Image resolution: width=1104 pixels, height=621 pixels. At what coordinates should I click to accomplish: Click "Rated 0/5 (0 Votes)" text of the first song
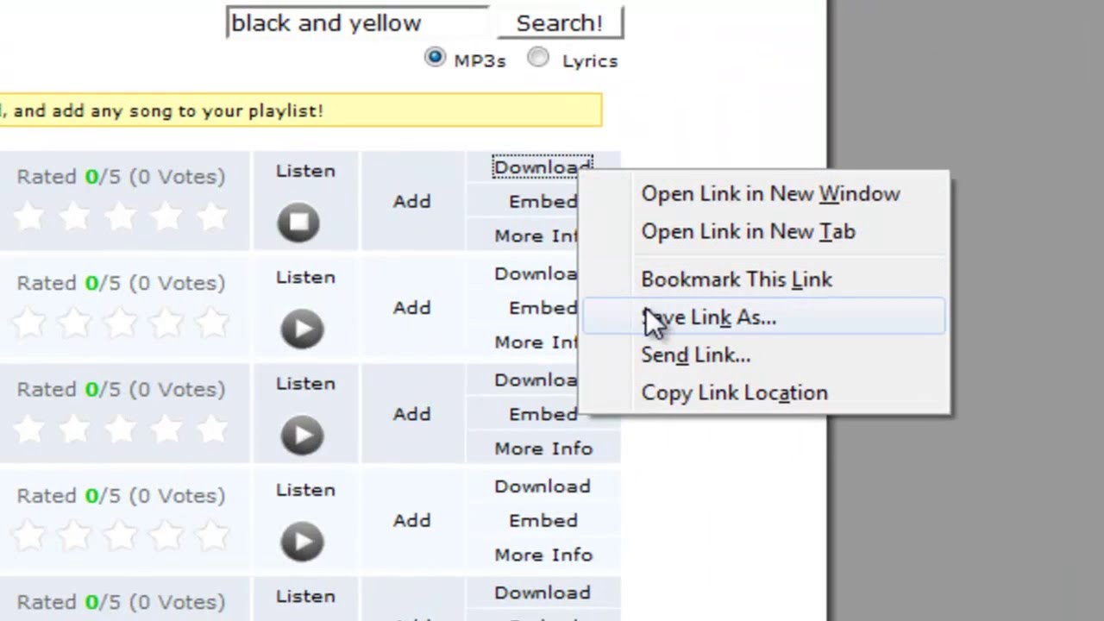pos(121,176)
